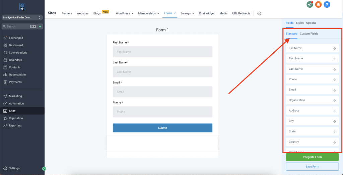343x175 pixels.
Task: Open the WordPress dropdown menu
Action: click(124, 13)
